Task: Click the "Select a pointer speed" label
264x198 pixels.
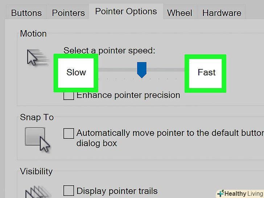Action: tap(109, 50)
